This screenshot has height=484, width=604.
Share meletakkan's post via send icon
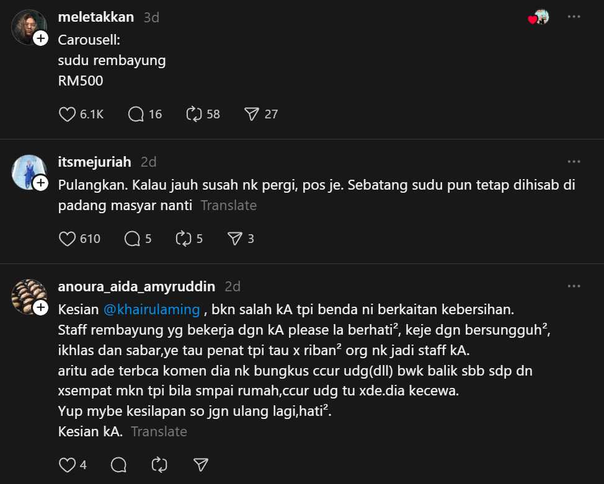(x=251, y=114)
